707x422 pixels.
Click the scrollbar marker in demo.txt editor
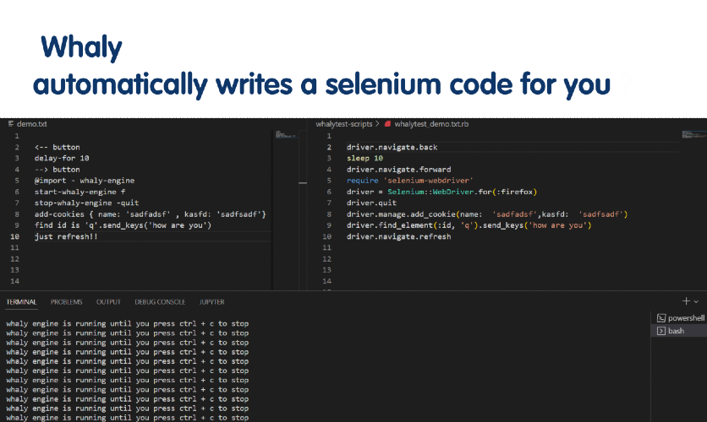tap(303, 182)
